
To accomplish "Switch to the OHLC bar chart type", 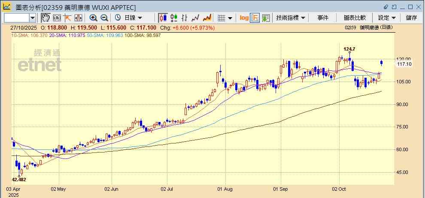I will (x=185, y=18).
